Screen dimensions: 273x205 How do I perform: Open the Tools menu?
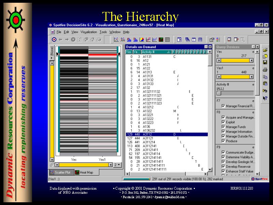click(x=103, y=32)
